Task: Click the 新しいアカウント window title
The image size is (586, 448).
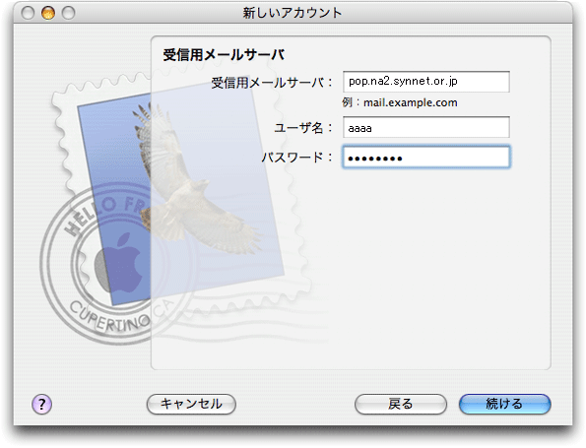Action: 293,13
